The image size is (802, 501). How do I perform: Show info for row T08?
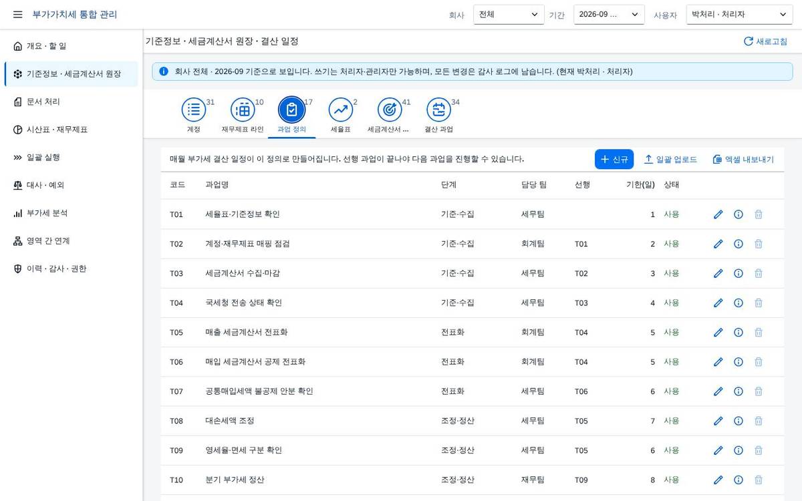tap(739, 421)
